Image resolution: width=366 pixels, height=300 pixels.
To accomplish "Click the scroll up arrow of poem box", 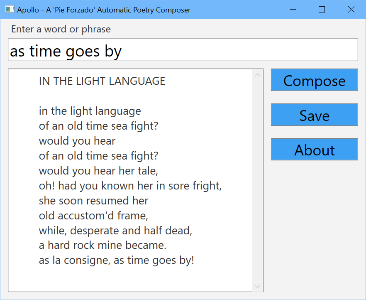I will coord(257,75).
